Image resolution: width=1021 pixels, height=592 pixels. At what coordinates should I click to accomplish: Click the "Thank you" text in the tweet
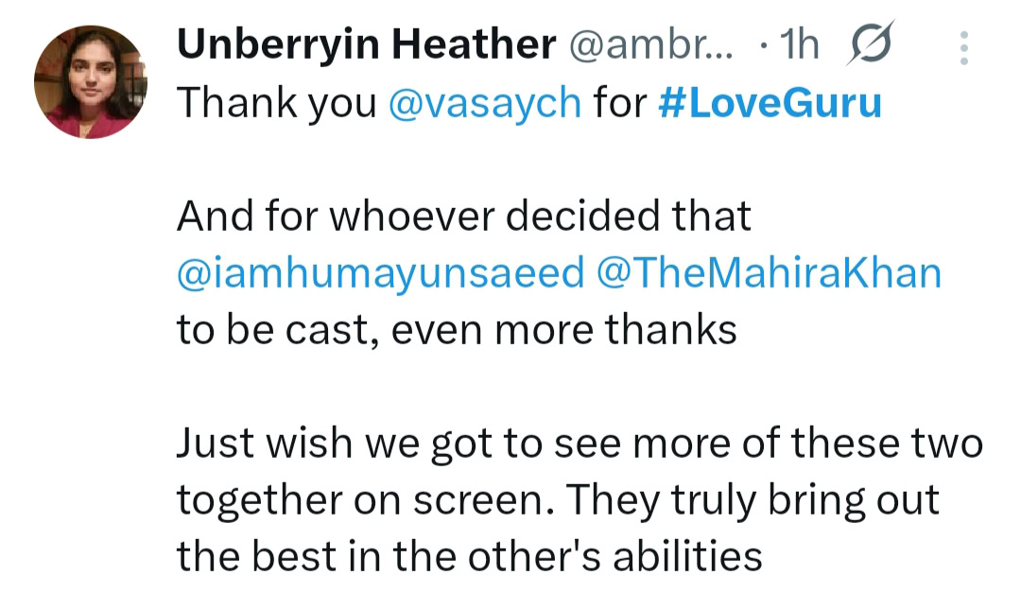point(276,102)
